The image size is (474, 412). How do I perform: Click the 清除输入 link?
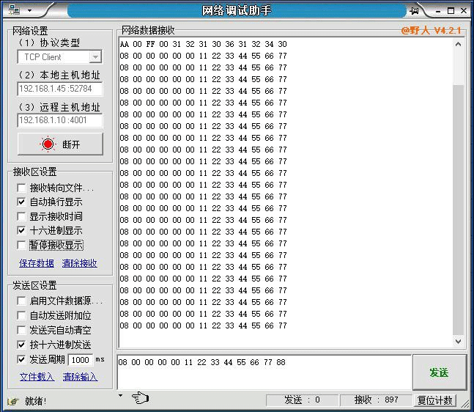point(80,377)
